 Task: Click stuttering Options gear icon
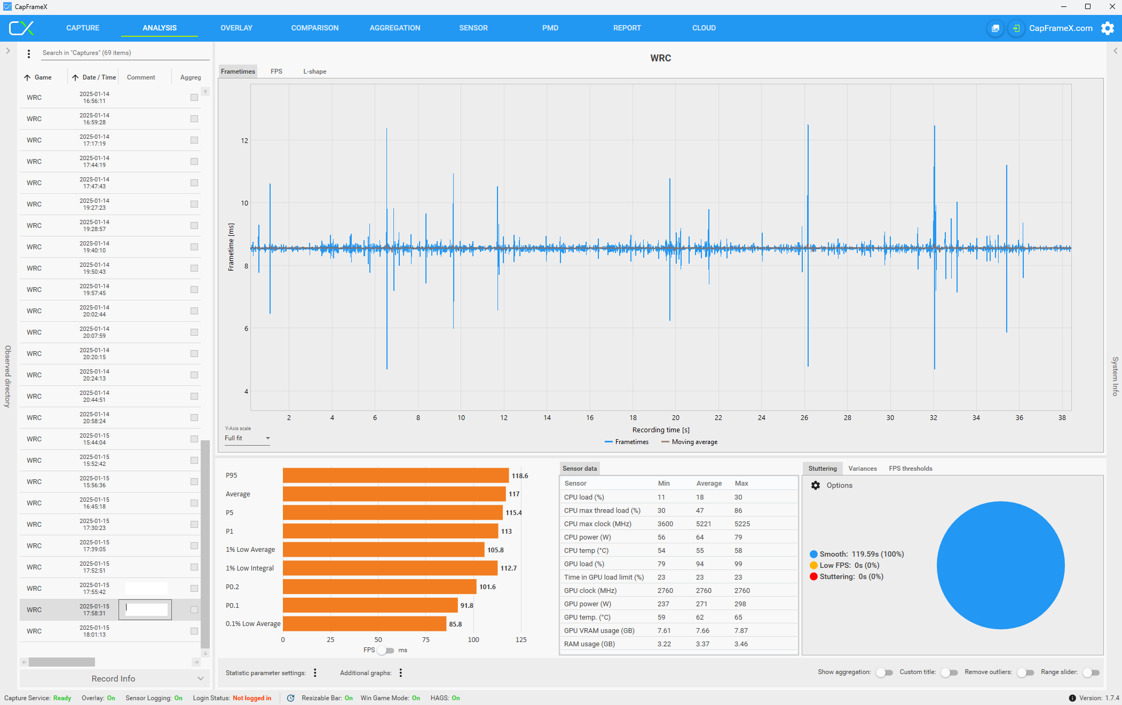(816, 485)
